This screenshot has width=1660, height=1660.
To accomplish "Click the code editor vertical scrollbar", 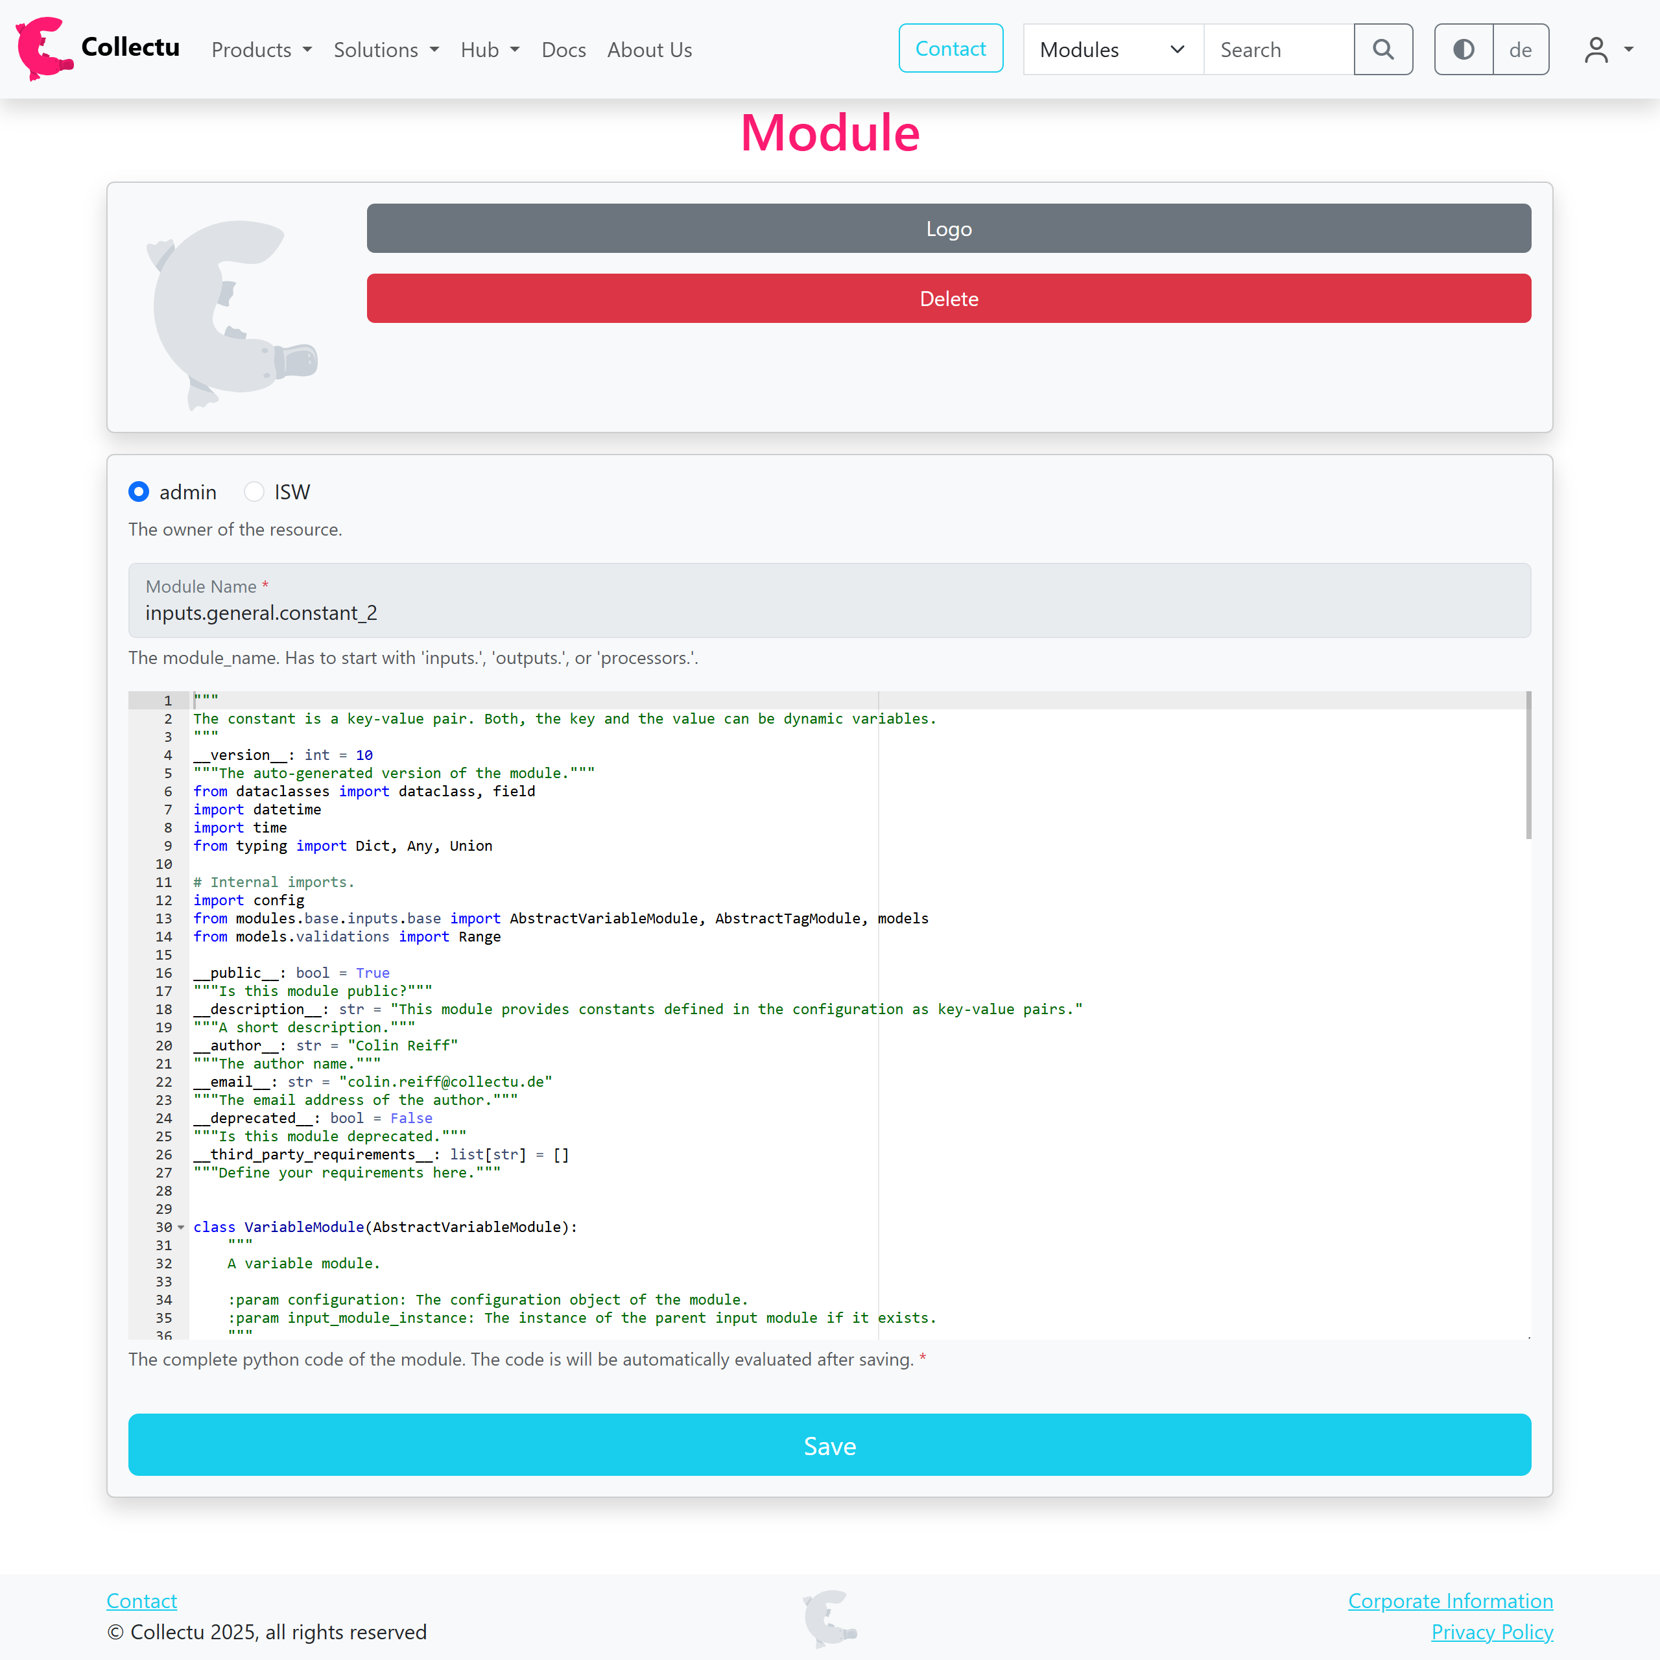I will 1528,765.
